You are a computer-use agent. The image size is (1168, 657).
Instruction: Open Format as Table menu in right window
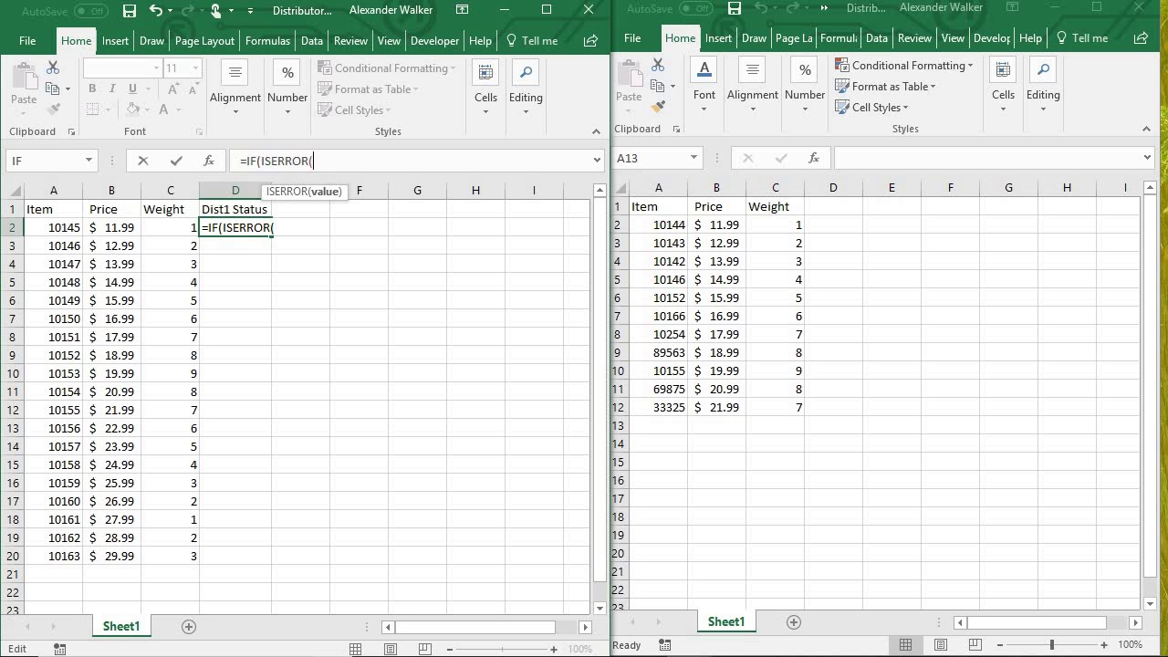click(x=886, y=87)
